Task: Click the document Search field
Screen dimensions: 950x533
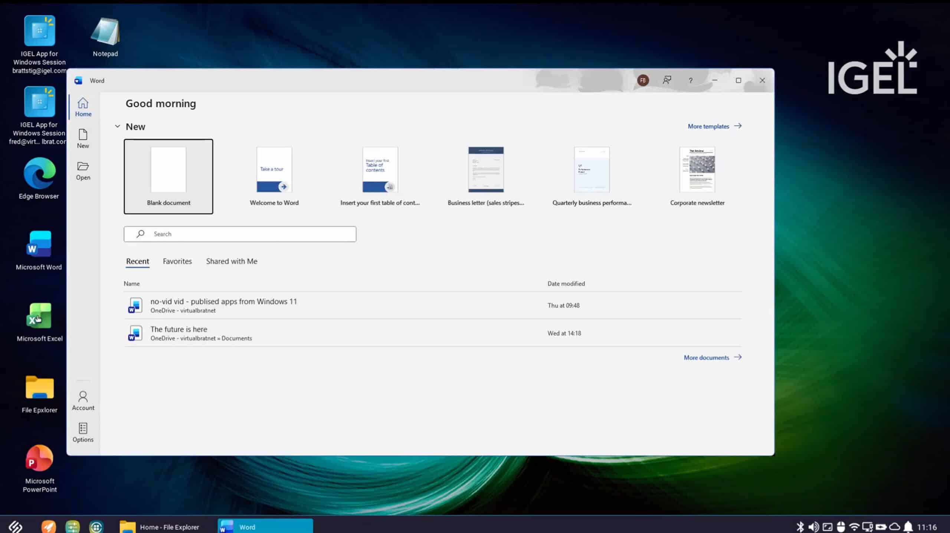Action: (x=240, y=234)
